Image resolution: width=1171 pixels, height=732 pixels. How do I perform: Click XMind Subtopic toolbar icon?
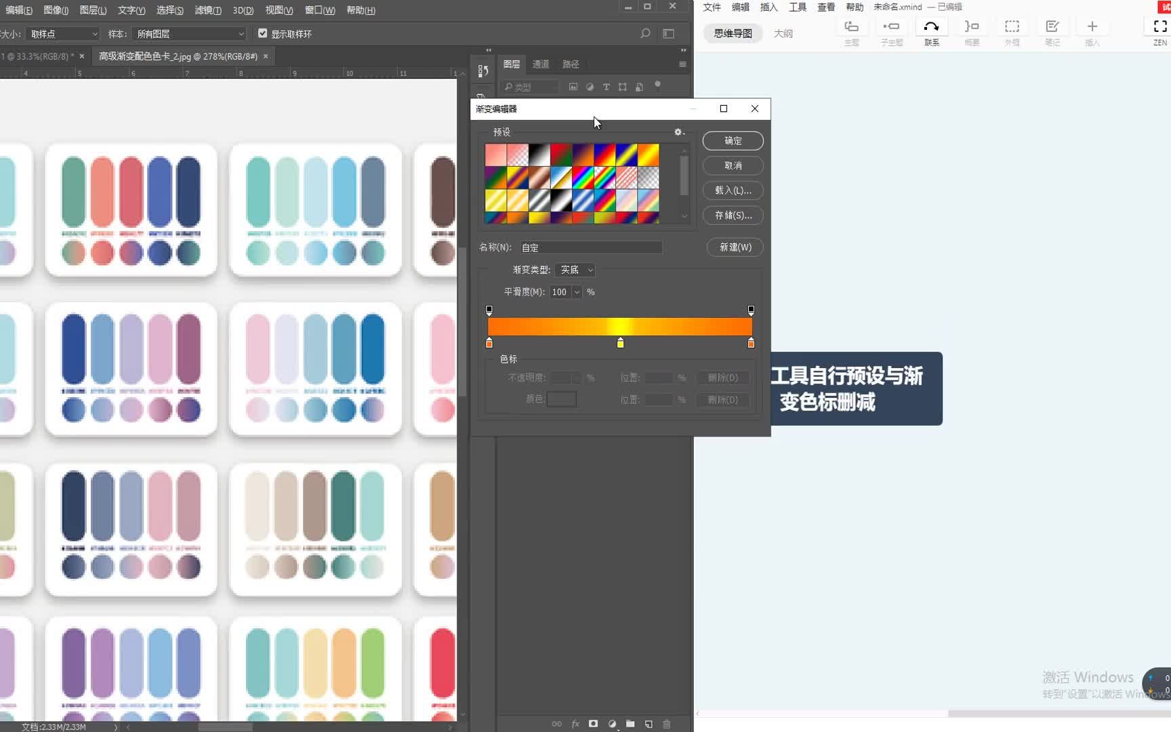(x=892, y=32)
